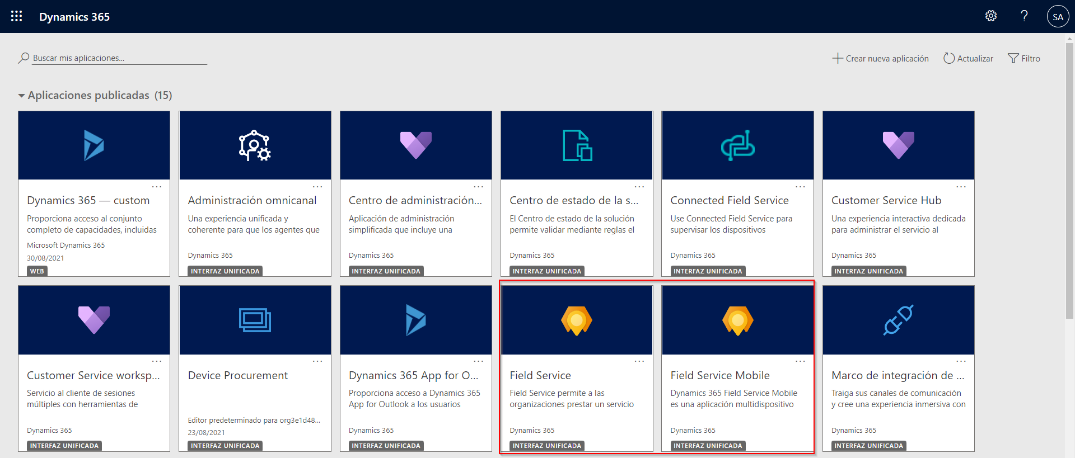
Task: Click the Dynamics 365 header title
Action: coord(74,17)
